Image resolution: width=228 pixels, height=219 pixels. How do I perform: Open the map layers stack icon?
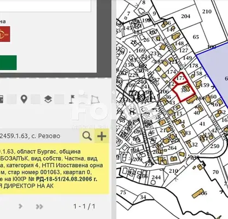[48, 99]
